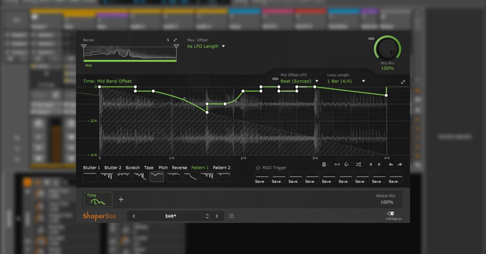The image size is (486, 254).
Task: Click the magnet snap icon in the toolbar
Action: point(347,165)
